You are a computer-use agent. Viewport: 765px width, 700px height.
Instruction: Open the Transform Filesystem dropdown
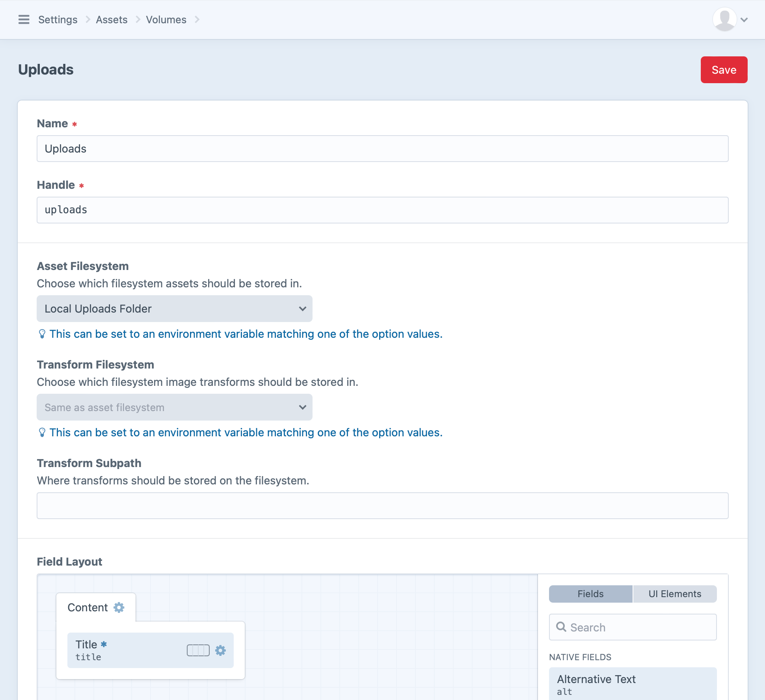pos(174,407)
